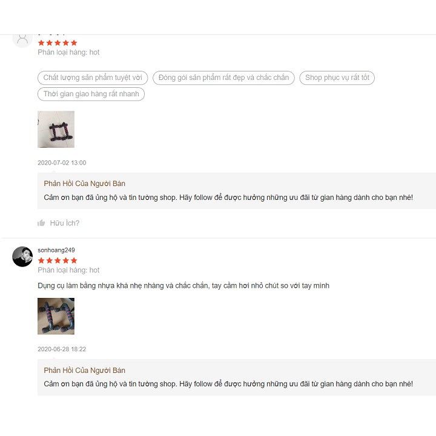Image resolution: width=436 pixels, height=436 pixels.
Task: Open the sonhoang249 username link
Action: coord(56,250)
